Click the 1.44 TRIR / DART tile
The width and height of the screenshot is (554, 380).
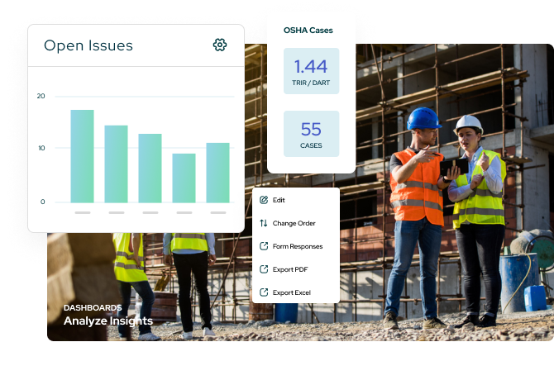tap(311, 71)
